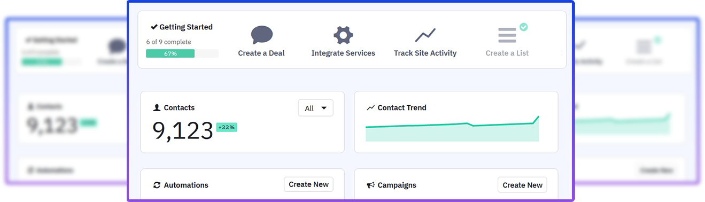Open the Create a Deal text link
This screenshot has height=202, width=705.
click(261, 53)
